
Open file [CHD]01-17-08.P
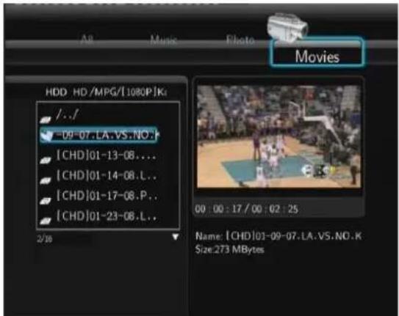click(x=107, y=196)
